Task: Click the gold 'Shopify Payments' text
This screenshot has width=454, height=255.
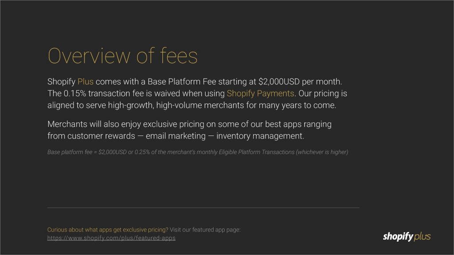Action: pyautogui.click(x=260, y=93)
